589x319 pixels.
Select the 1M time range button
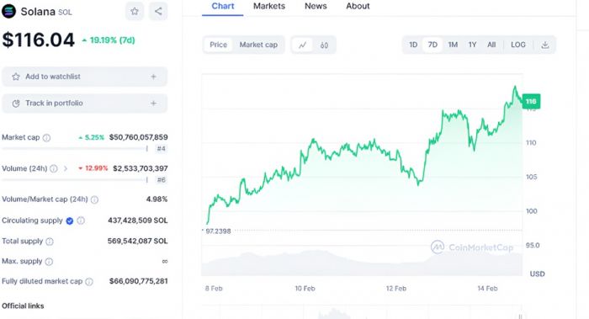[x=453, y=45]
